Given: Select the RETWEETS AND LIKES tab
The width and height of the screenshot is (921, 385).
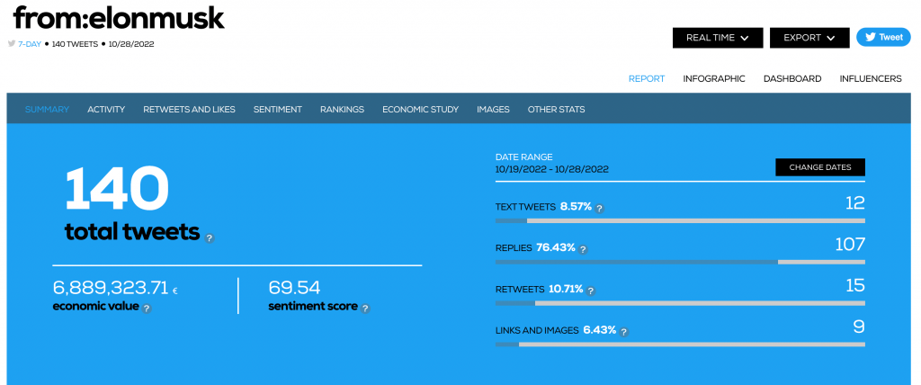Looking at the screenshot, I should [x=189, y=110].
